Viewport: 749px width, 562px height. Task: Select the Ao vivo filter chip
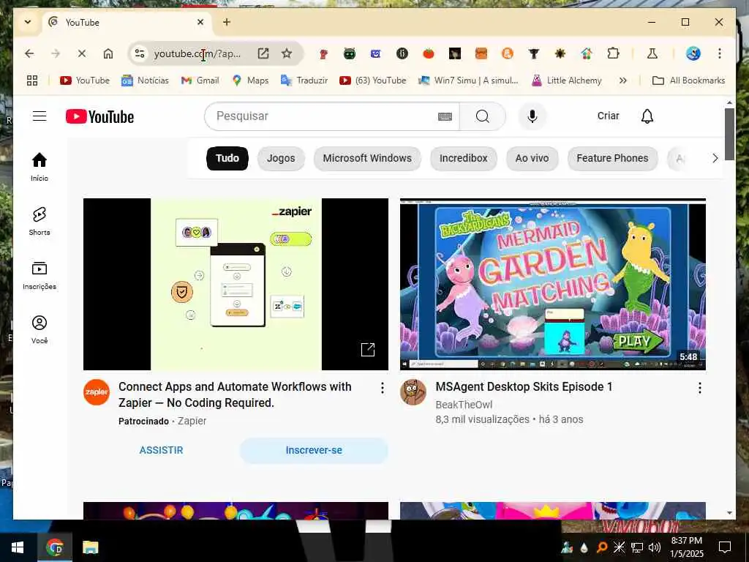tap(532, 158)
